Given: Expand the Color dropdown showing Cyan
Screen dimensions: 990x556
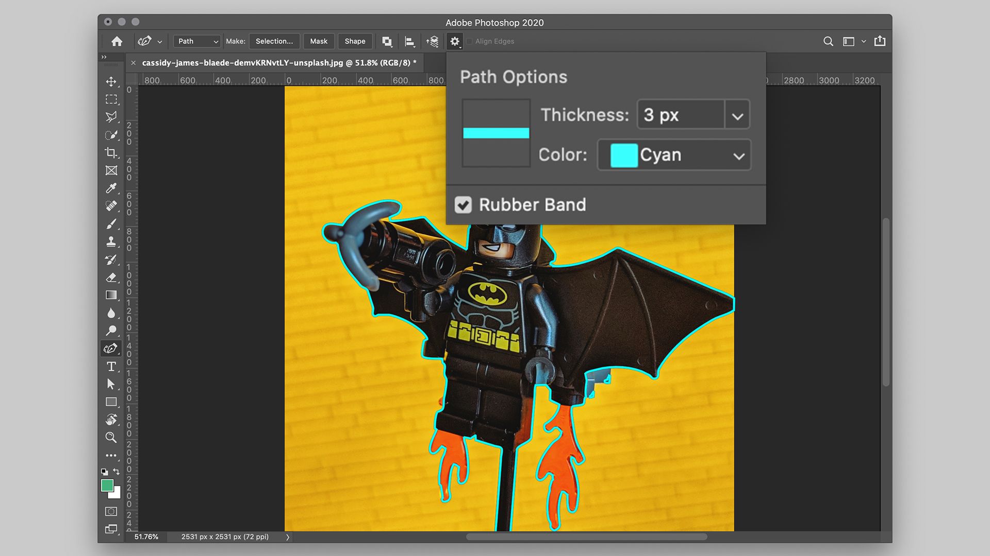Looking at the screenshot, I should point(739,155).
